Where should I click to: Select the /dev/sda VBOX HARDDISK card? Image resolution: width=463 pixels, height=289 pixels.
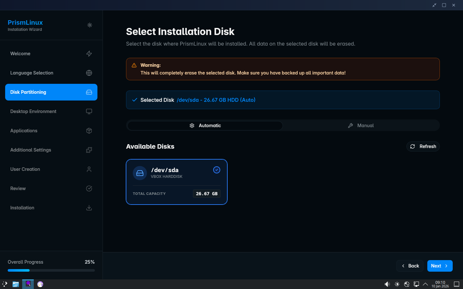click(x=177, y=182)
